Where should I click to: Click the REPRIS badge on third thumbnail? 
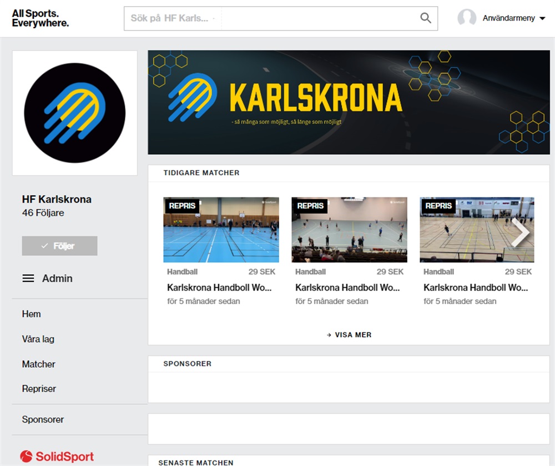(x=438, y=206)
